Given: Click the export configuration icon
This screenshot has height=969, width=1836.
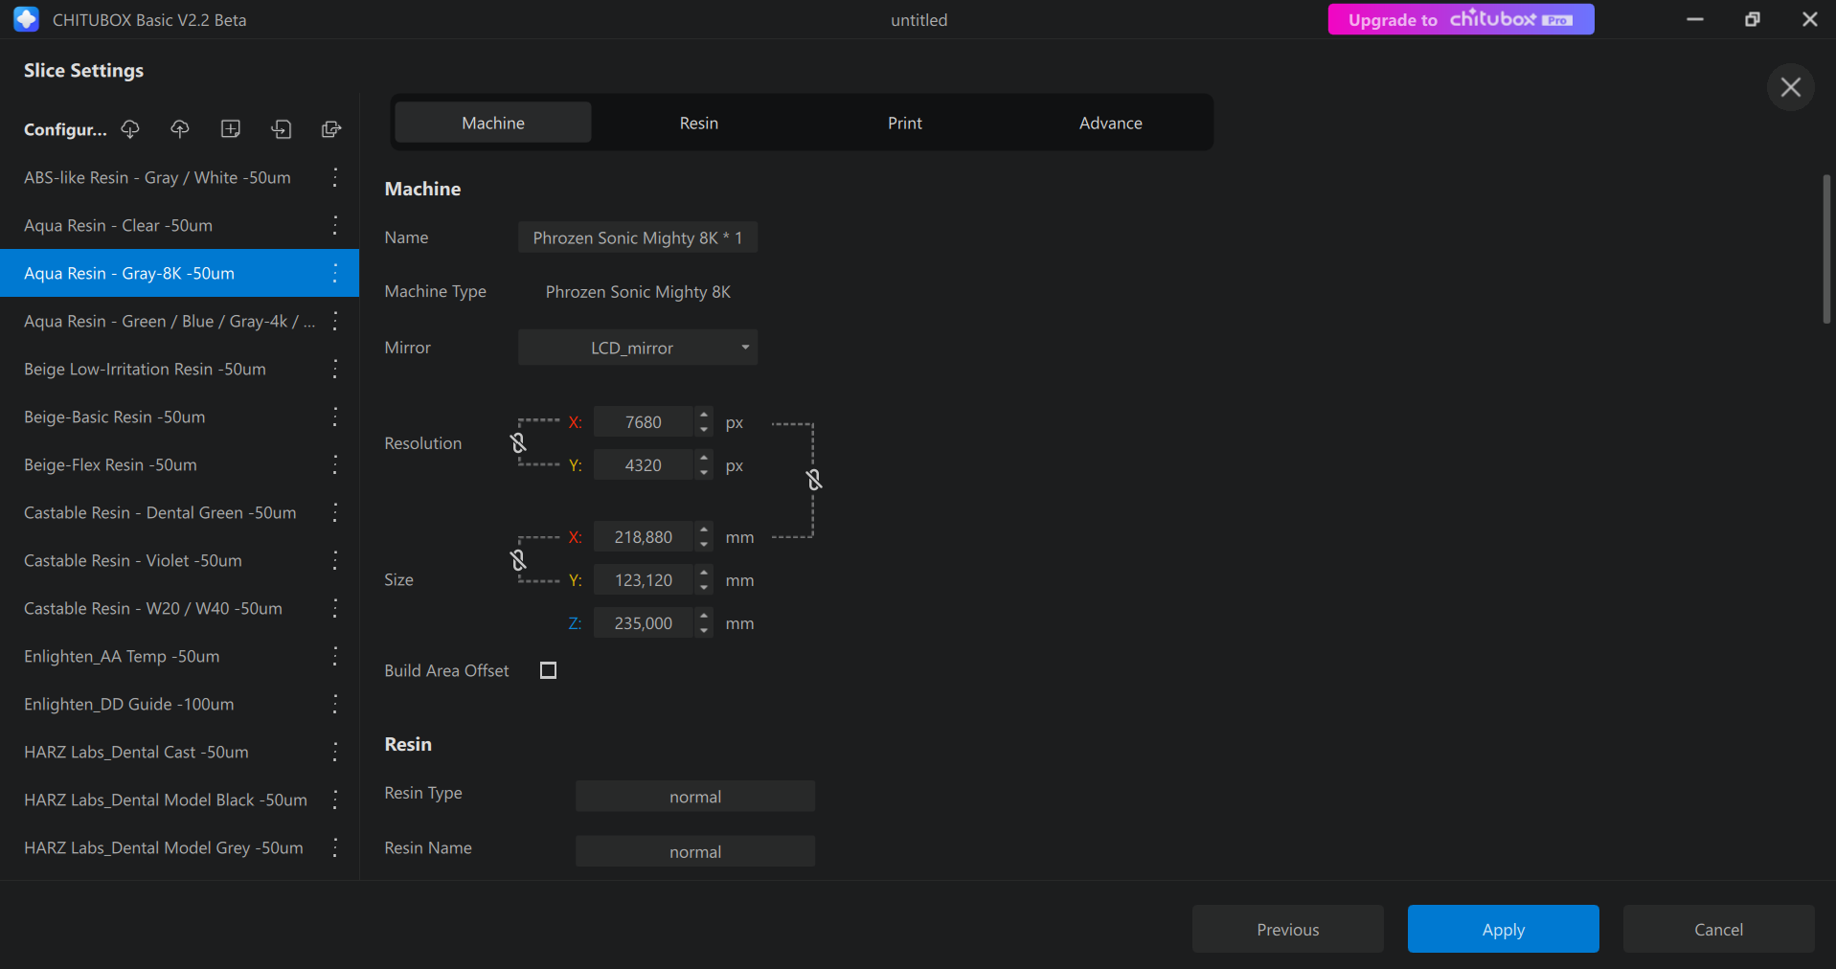Looking at the screenshot, I should click(331, 128).
